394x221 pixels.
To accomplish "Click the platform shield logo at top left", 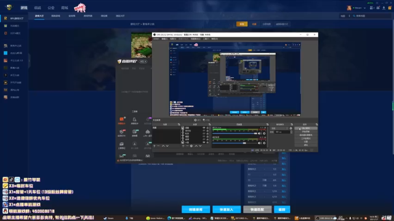I will pyautogui.click(x=9, y=7).
